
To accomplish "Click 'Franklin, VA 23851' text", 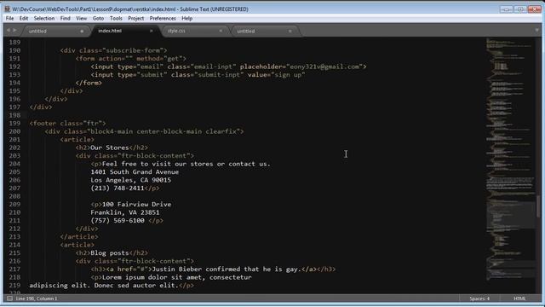I will point(125,212).
